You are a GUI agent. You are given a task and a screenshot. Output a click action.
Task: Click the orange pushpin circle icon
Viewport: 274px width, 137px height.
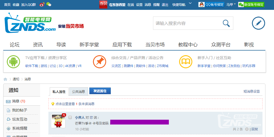tap(100, 62)
